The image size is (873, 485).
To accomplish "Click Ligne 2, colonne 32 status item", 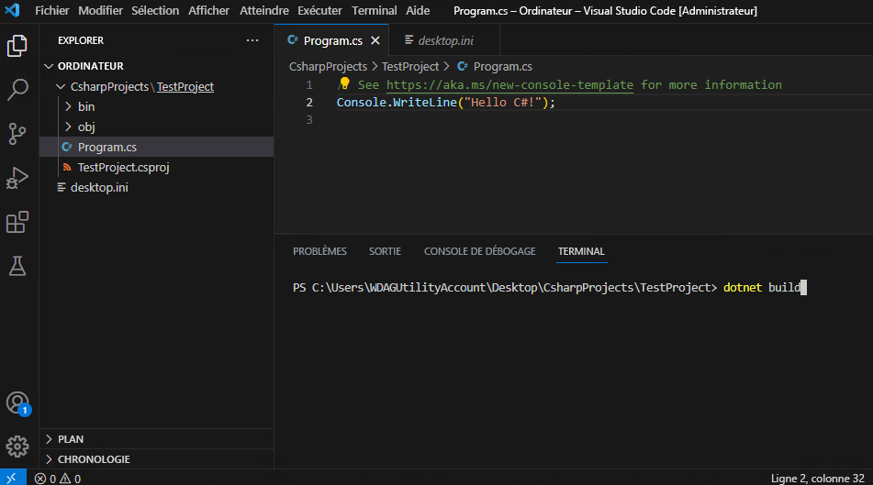I will click(x=817, y=479).
